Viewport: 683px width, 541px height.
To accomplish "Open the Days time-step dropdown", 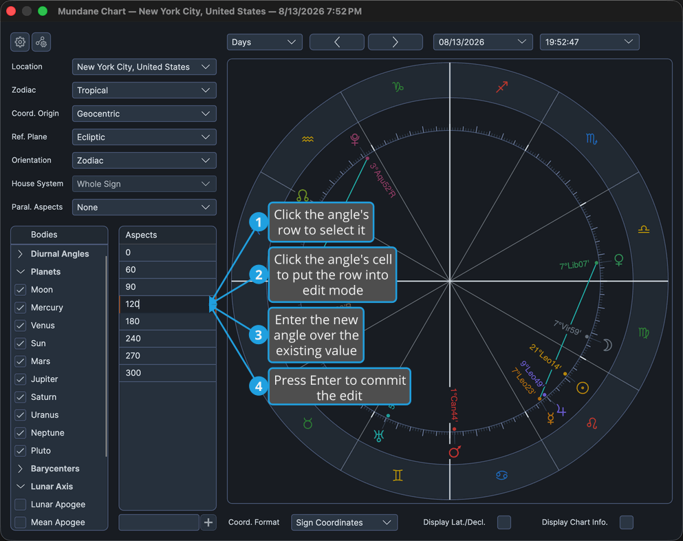I will 264,42.
